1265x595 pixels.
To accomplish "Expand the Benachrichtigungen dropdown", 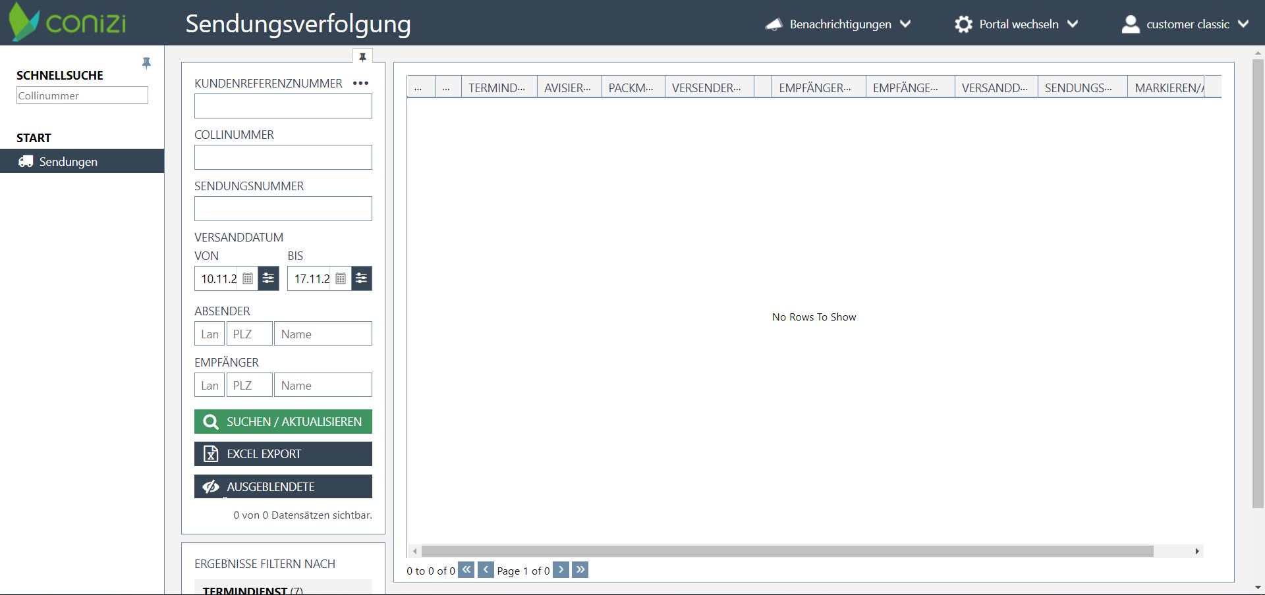I will (x=838, y=24).
